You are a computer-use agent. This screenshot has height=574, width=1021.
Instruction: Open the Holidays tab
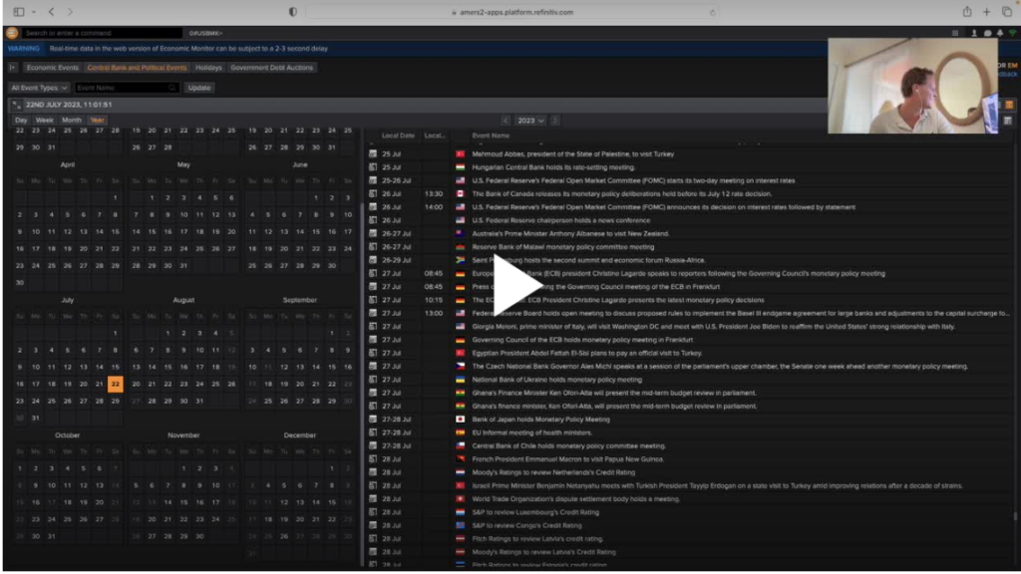(208, 67)
